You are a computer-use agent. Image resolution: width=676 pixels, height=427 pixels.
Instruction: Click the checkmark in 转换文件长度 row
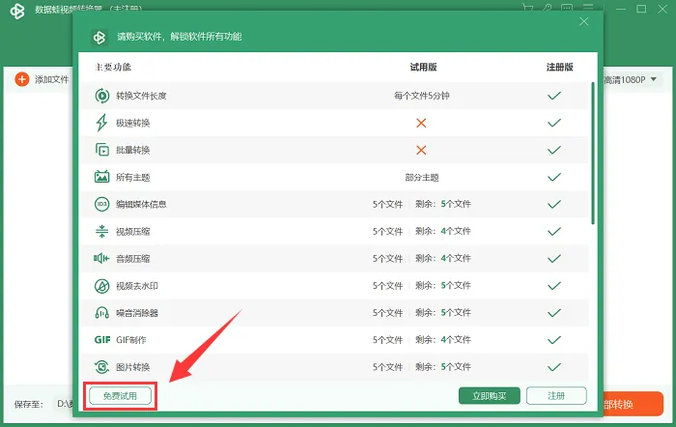point(554,96)
